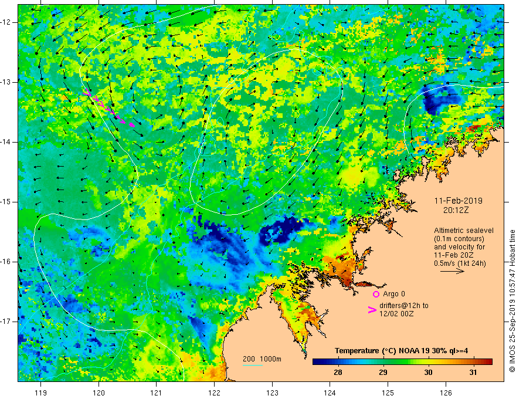The image size is (516, 399).
Task: Click the Argo 0 magenta circle symbol
Action: tap(376, 294)
